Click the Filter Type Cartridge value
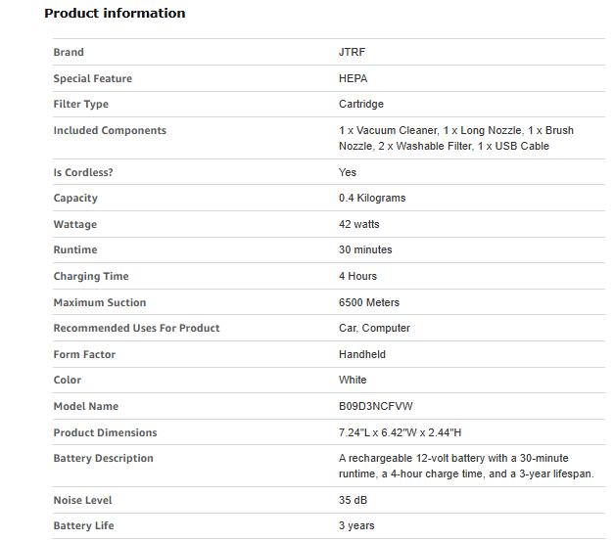Image resolution: width=614 pixels, height=541 pixels. pyautogui.click(x=361, y=104)
